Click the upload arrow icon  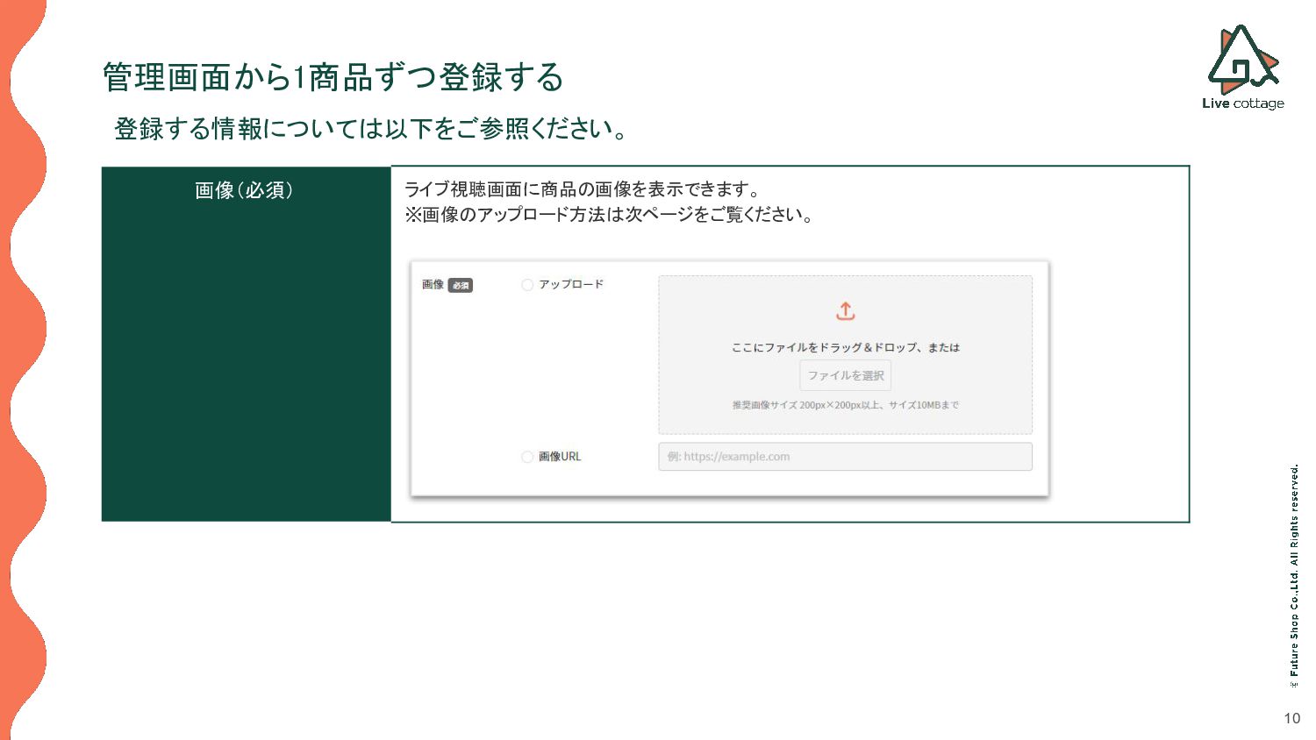click(x=845, y=311)
